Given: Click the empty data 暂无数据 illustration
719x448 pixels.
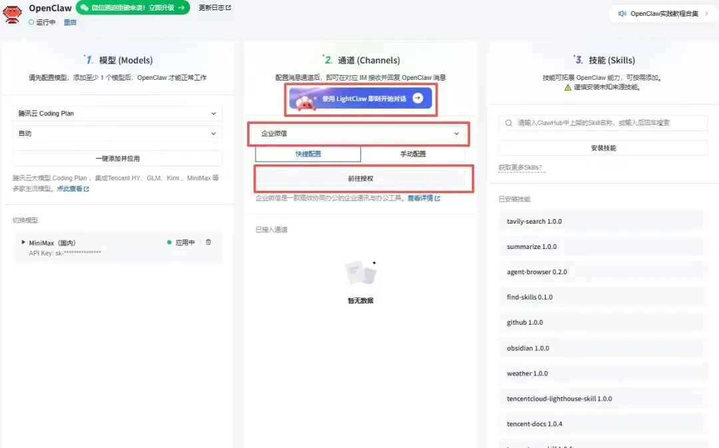Looking at the screenshot, I should [361, 274].
